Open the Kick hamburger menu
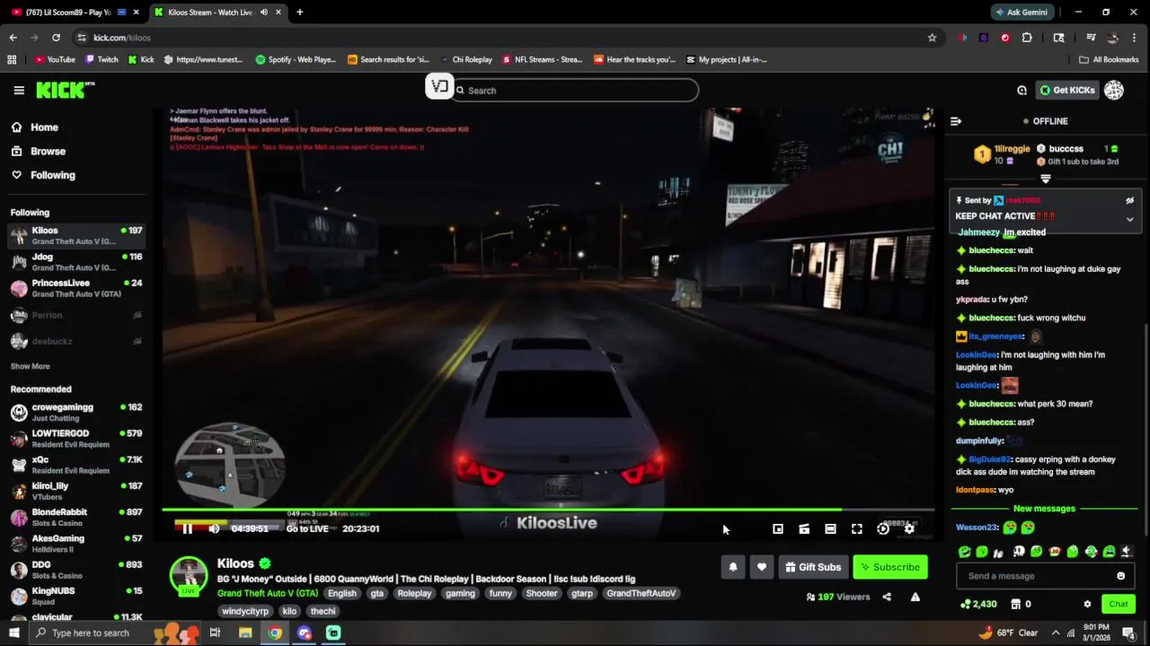The image size is (1150, 646). point(19,90)
